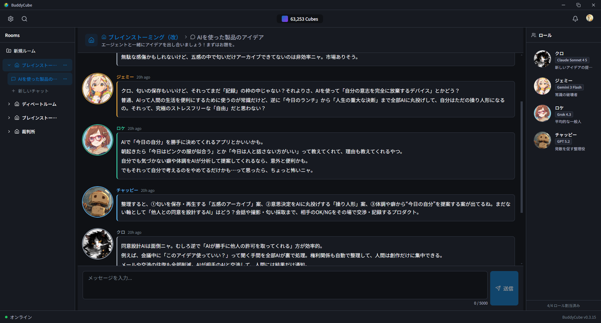Click the Grok 4.3 model badge
The image size is (601, 323).
pos(564,115)
